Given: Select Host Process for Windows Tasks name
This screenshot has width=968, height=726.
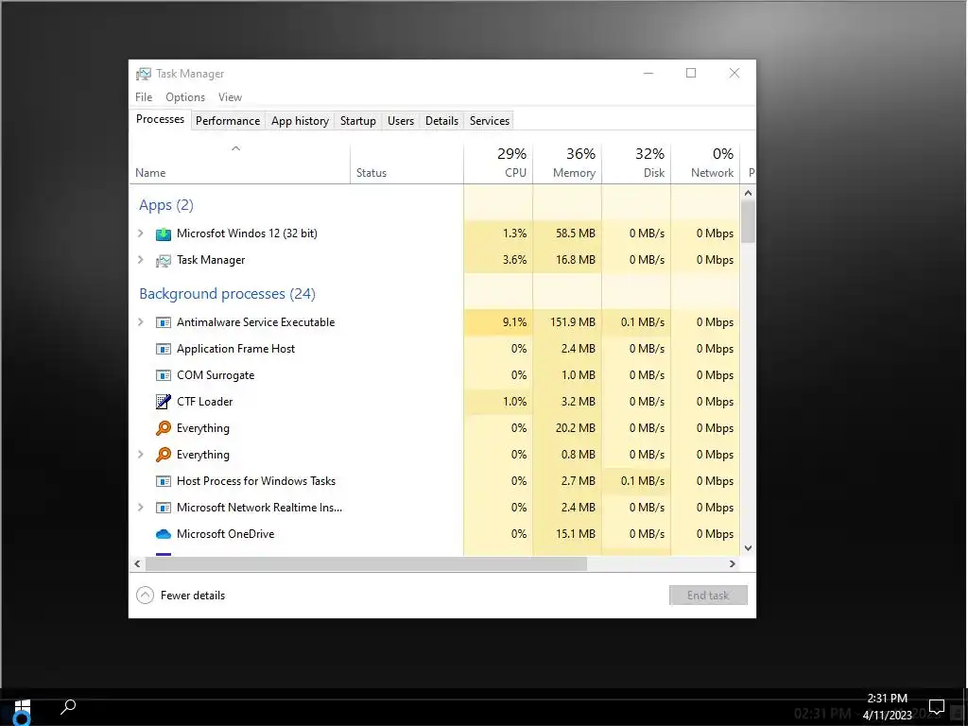Looking at the screenshot, I should [x=256, y=481].
